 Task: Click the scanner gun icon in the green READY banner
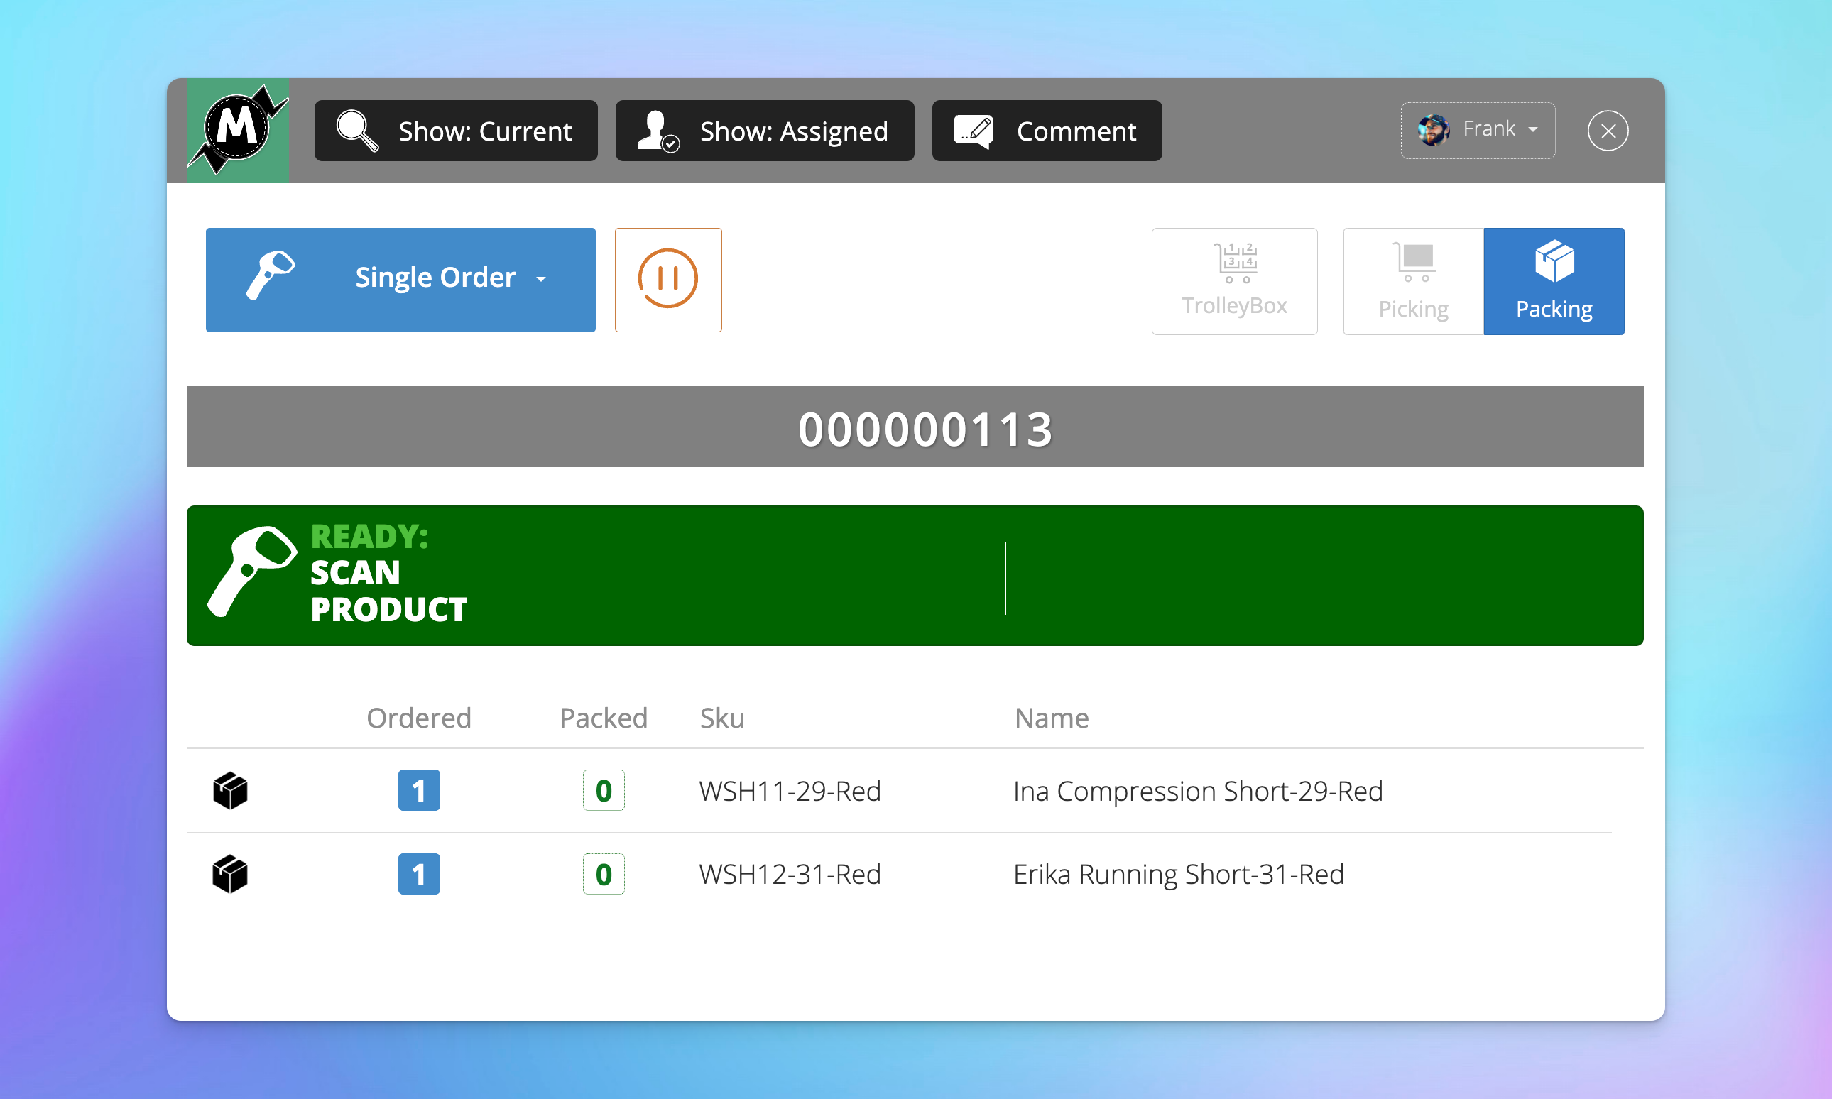pos(252,571)
